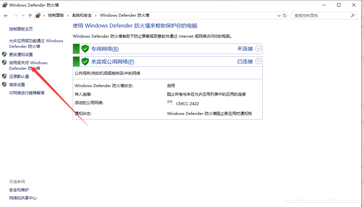Click the window title bar firewall icon
The height and width of the screenshot is (207, 362).
5,5
